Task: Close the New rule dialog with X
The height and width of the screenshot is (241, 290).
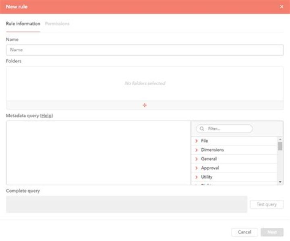Action: coord(282,7)
